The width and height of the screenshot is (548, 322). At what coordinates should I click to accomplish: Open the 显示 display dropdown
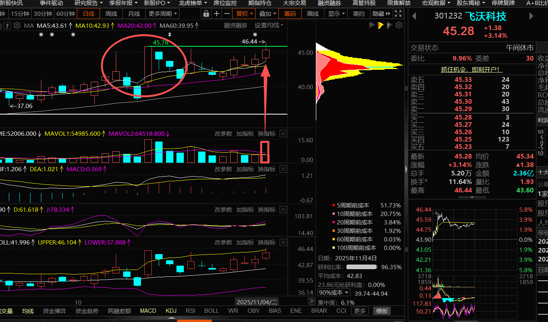[x=336, y=14]
